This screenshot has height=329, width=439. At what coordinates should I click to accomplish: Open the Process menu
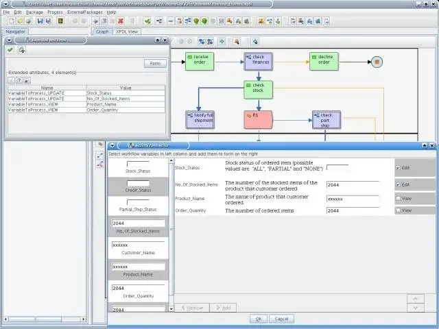coord(55,12)
